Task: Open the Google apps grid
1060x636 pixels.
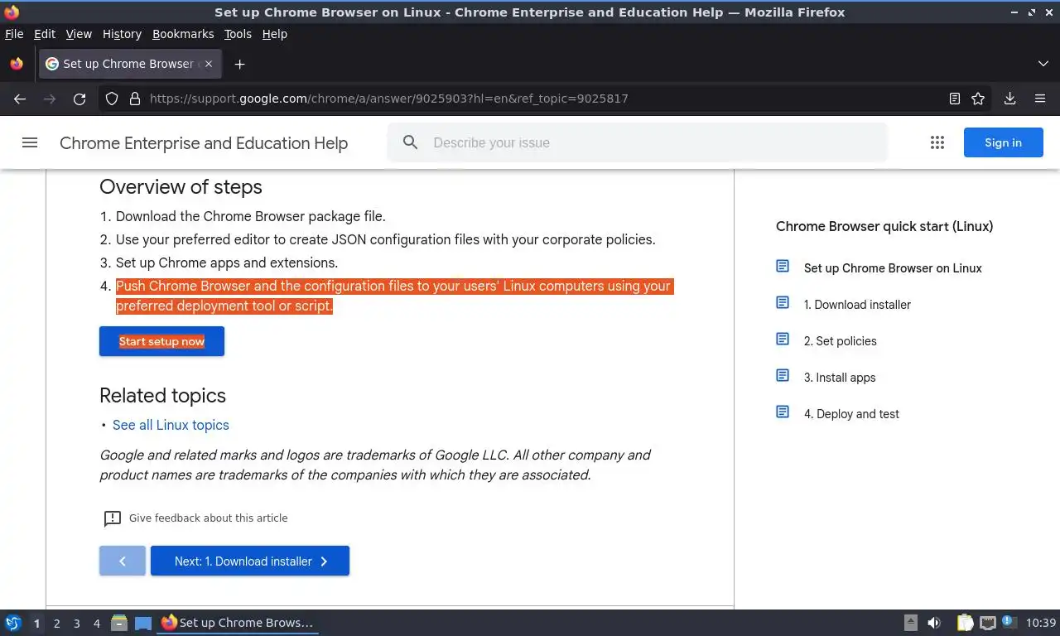Action: [937, 142]
